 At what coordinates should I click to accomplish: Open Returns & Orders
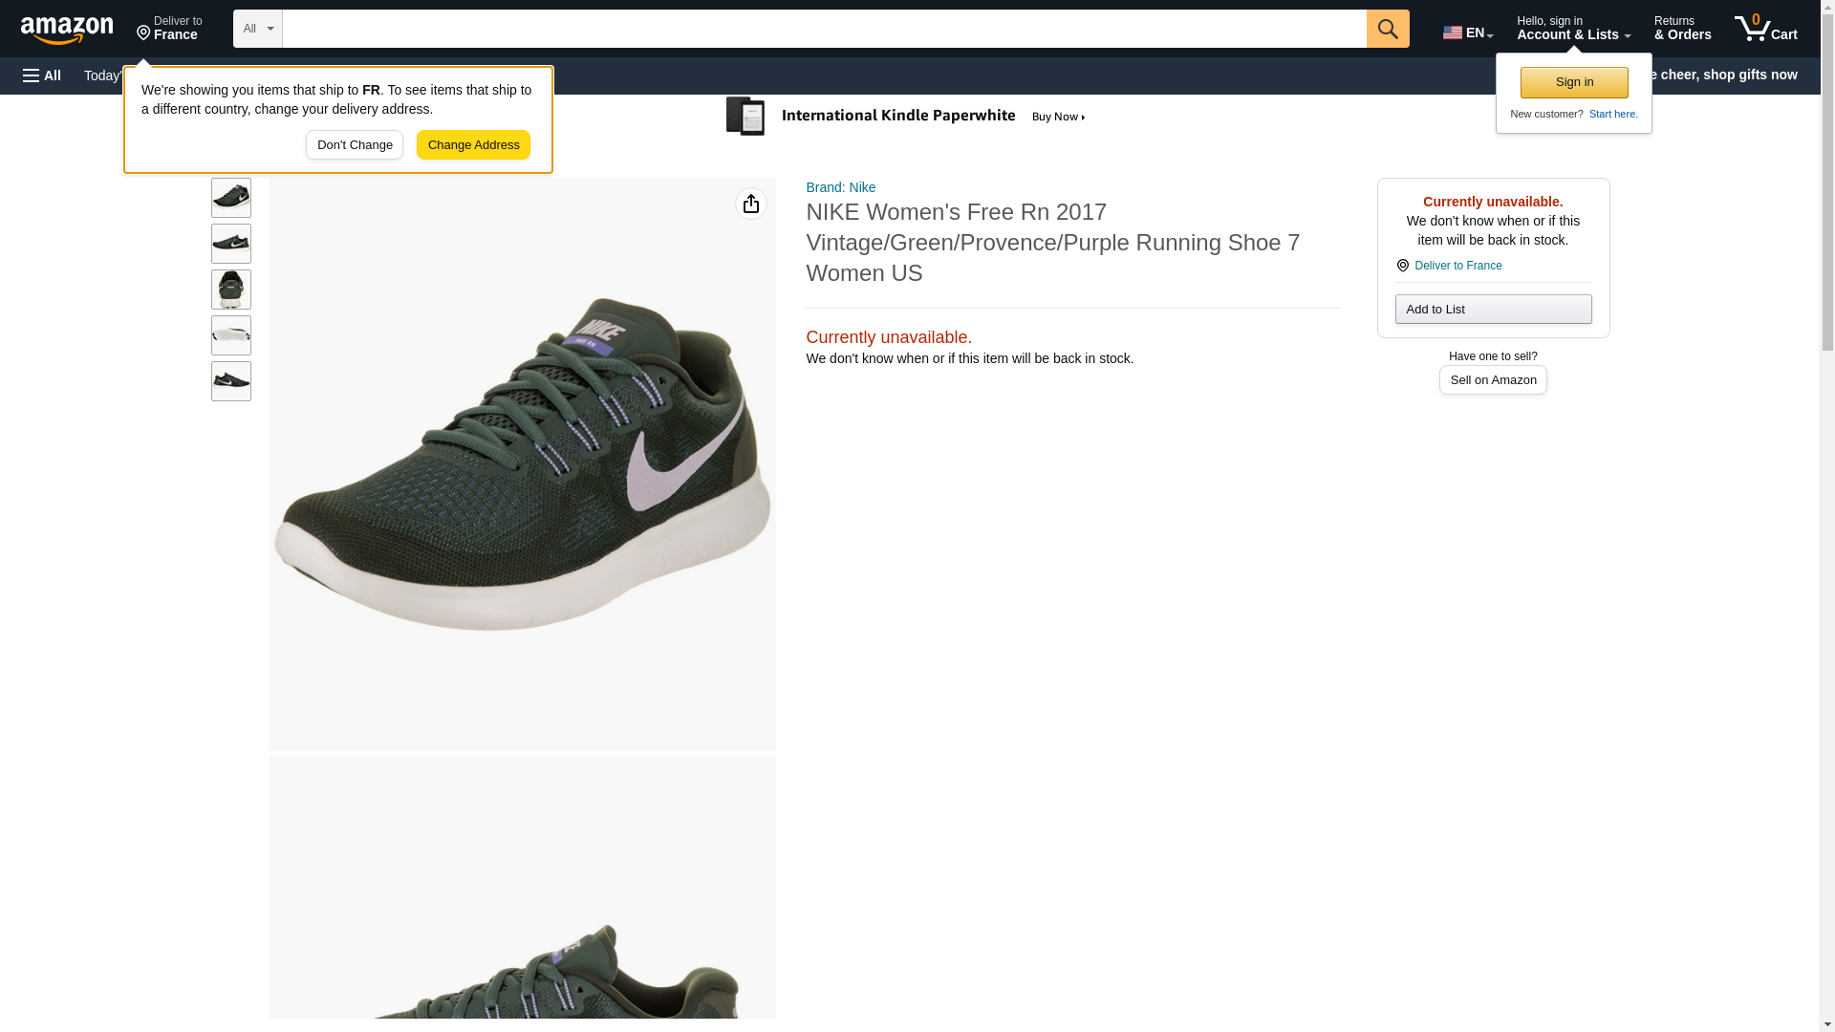1682,29
